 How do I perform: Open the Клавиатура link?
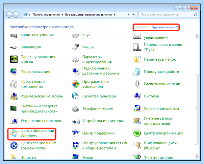[31, 47]
